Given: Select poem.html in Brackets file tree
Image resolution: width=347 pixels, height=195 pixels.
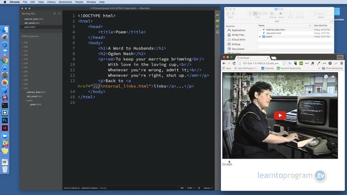Looking at the screenshot, I should (36, 105).
